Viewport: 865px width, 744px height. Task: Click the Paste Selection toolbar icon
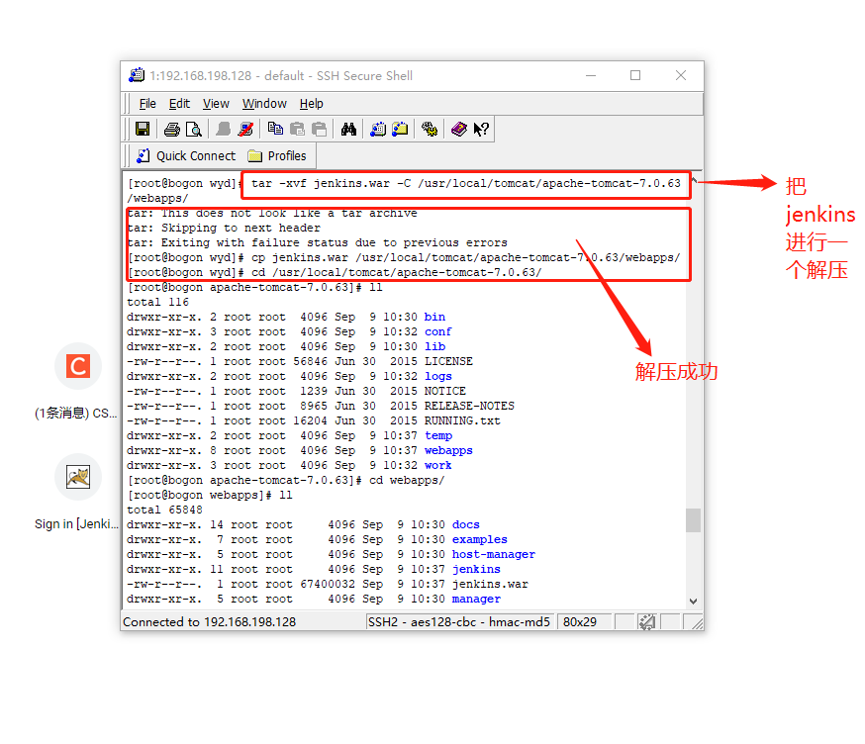click(x=320, y=129)
